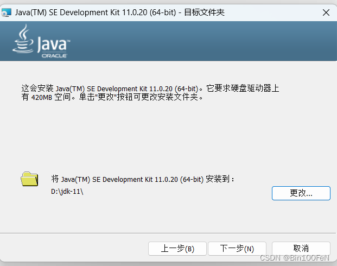Click the window title ending in 目标文件夹

[x=120, y=12]
